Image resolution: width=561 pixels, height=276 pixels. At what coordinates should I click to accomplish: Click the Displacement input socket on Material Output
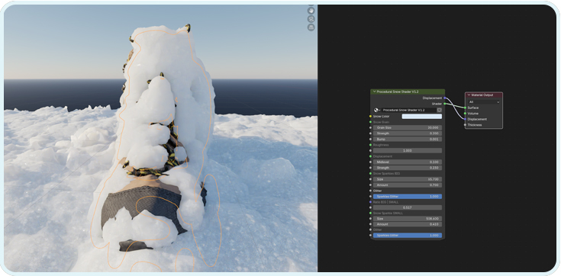pyautogui.click(x=465, y=119)
